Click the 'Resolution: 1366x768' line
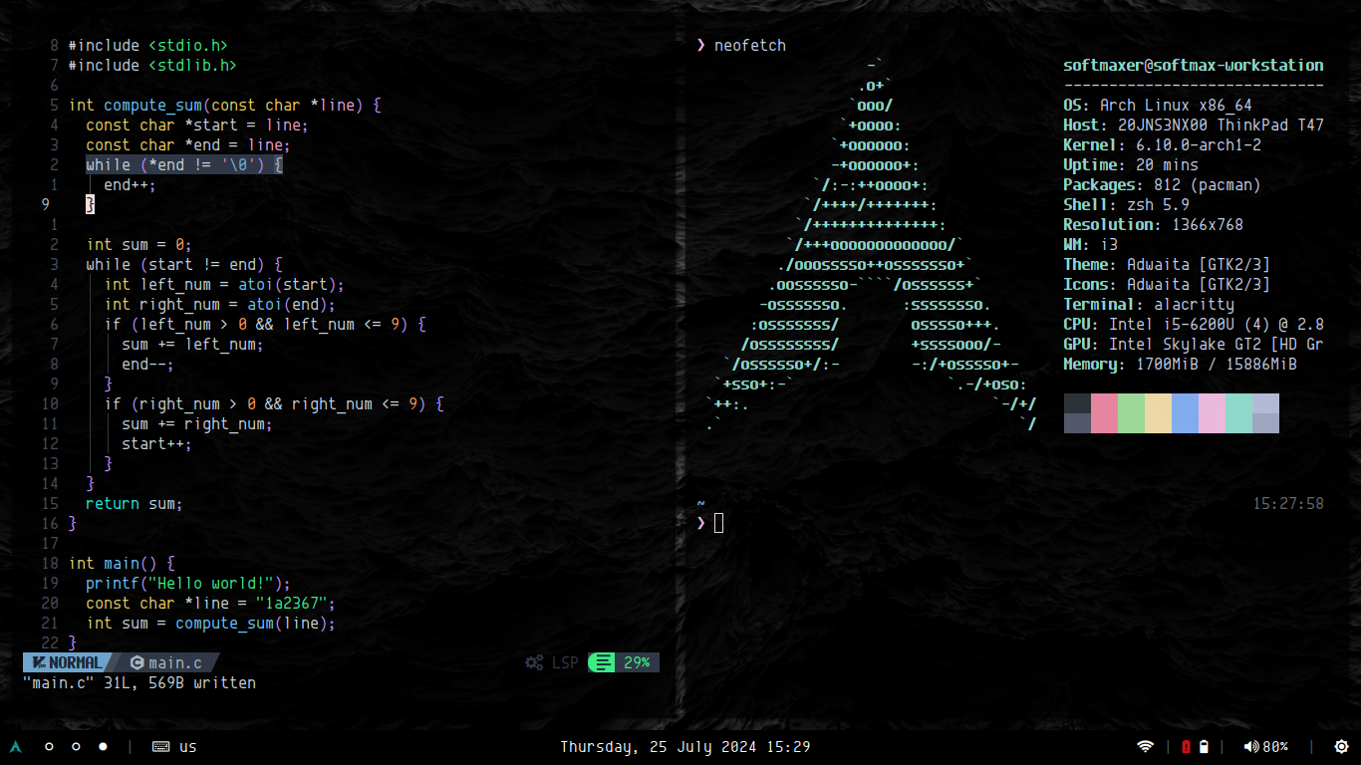This screenshot has width=1361, height=765. tap(1153, 224)
